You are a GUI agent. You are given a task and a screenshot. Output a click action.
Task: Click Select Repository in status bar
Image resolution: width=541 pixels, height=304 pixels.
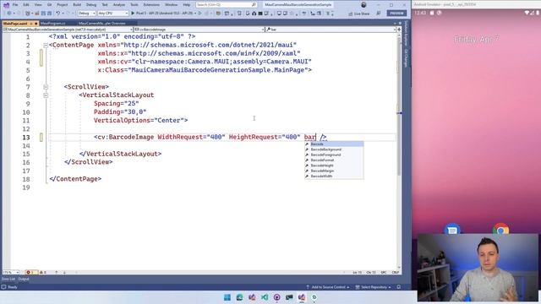pos(373,287)
